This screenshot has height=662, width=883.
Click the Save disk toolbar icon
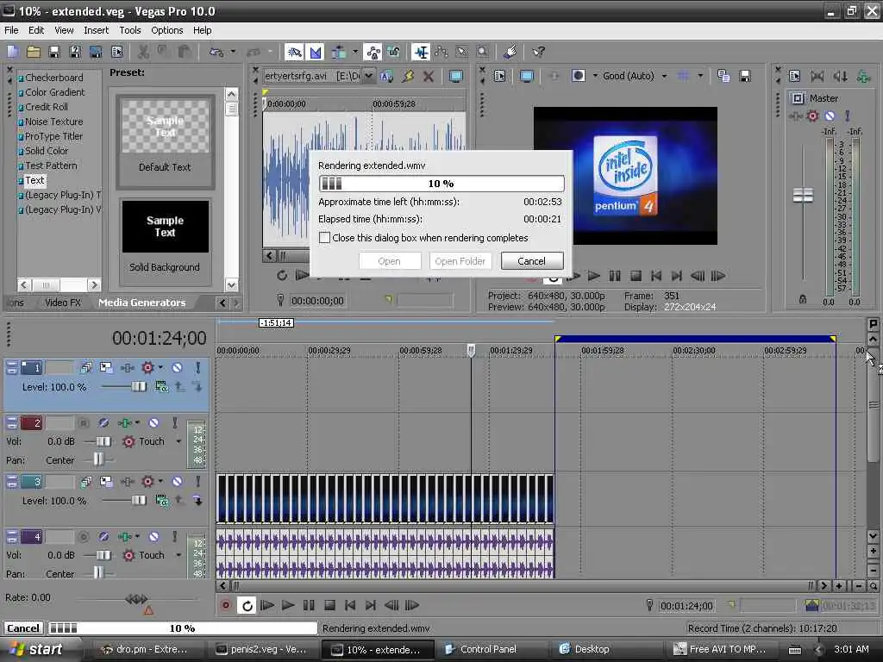pos(54,53)
